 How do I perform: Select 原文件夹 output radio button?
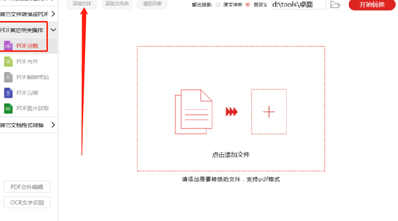218,4
